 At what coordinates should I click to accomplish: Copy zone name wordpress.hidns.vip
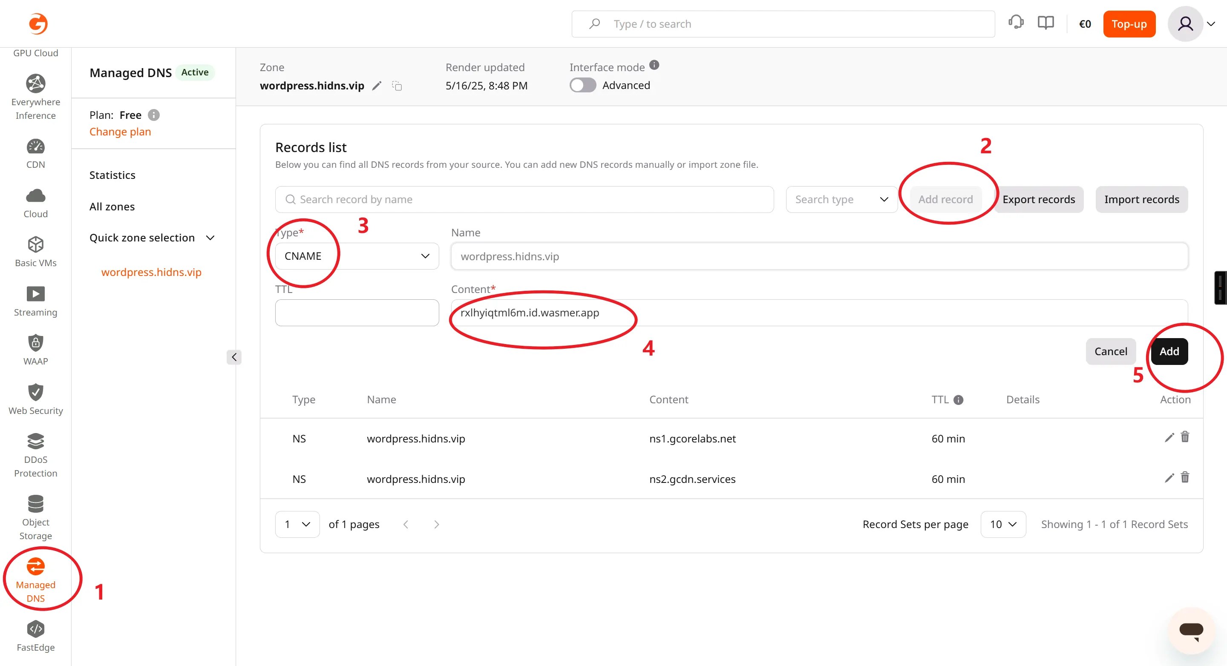pos(397,86)
